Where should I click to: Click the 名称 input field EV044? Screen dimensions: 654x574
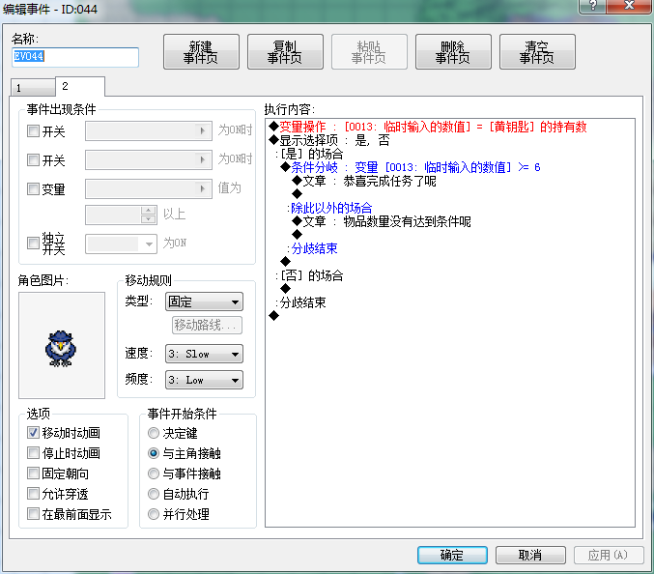tap(75, 57)
